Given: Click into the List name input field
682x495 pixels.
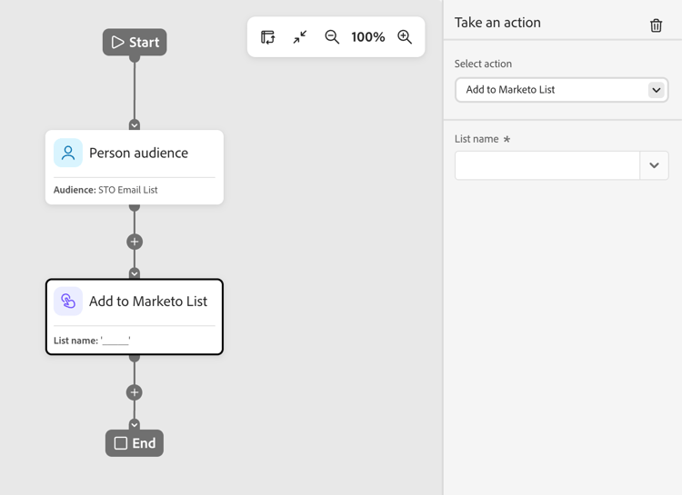Looking at the screenshot, I should pyautogui.click(x=547, y=165).
